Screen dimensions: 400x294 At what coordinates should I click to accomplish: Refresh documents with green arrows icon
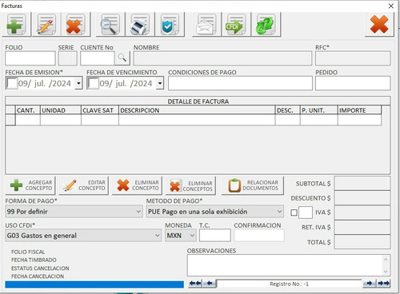click(x=266, y=25)
